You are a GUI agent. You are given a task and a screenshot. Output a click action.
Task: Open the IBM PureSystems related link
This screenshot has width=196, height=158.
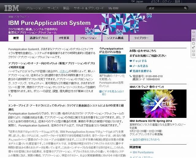[x=143, y=152]
